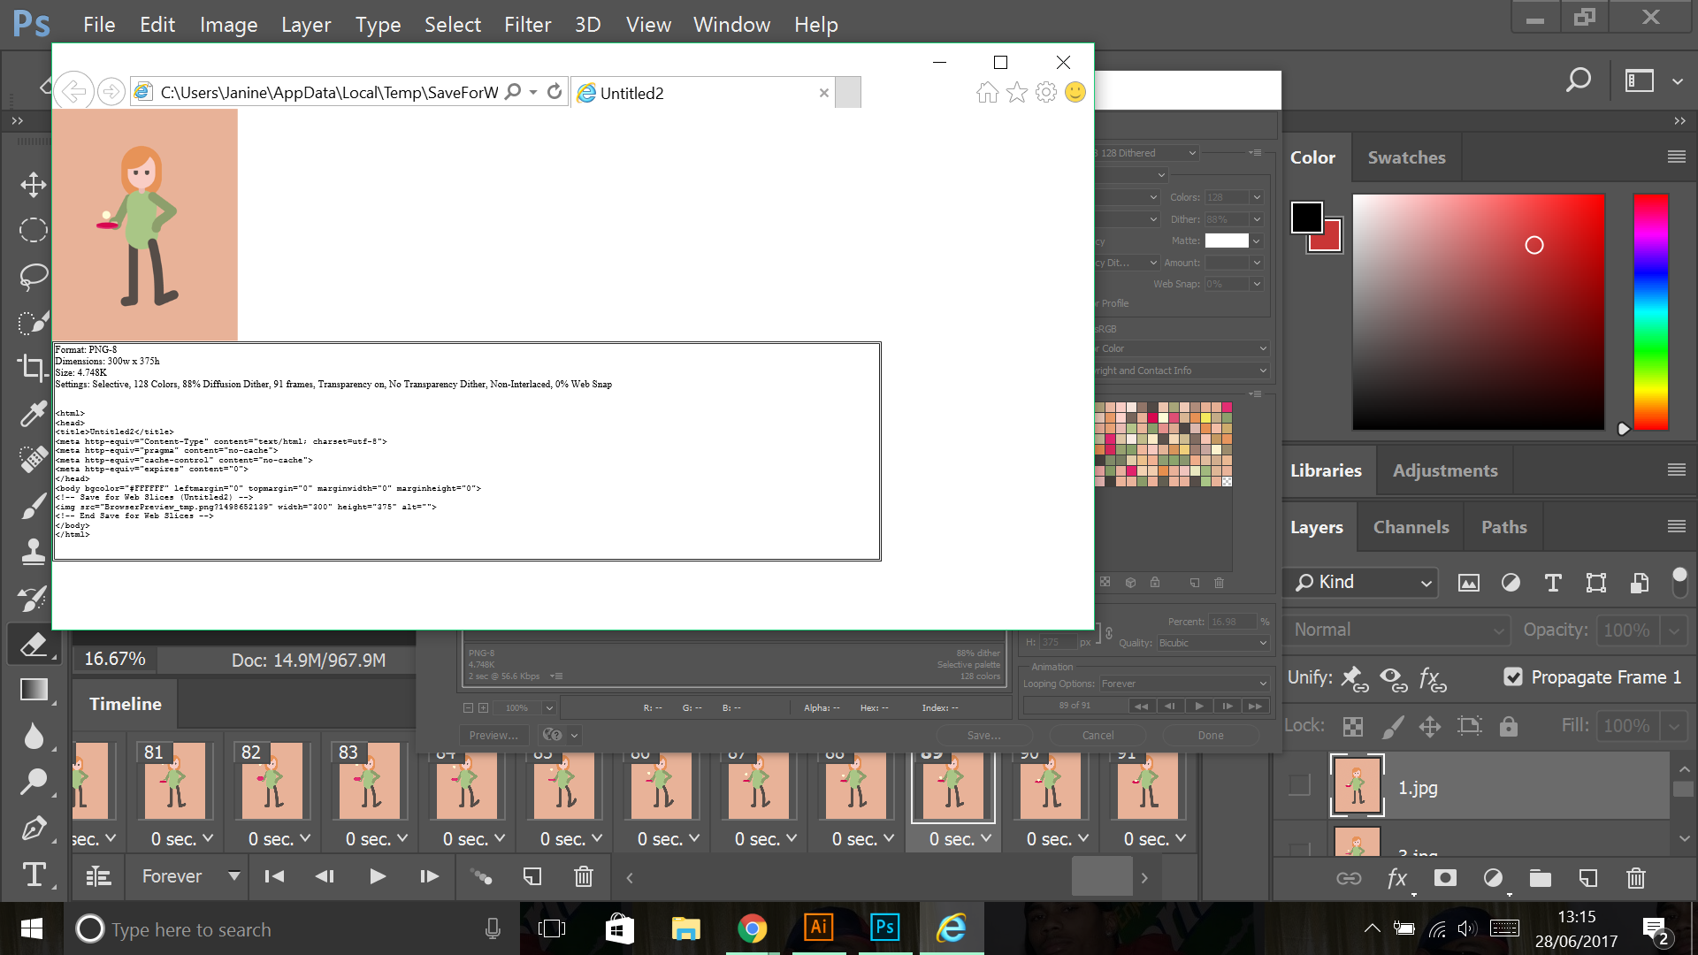This screenshot has height=955, width=1698.
Task: Filter layers by type using the T icon
Action: (x=1552, y=583)
